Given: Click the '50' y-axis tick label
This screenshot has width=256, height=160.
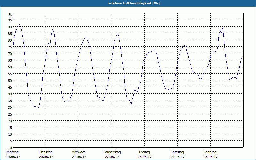Looking at the screenshot, I should (10, 80).
